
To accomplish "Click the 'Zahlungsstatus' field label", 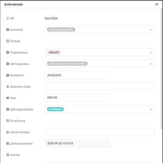I will pyautogui.click(x=20, y=64).
